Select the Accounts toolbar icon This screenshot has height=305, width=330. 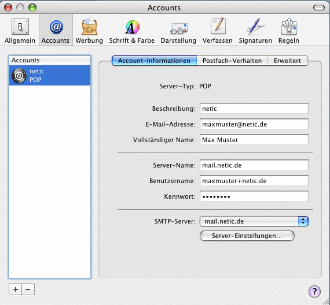(56, 31)
